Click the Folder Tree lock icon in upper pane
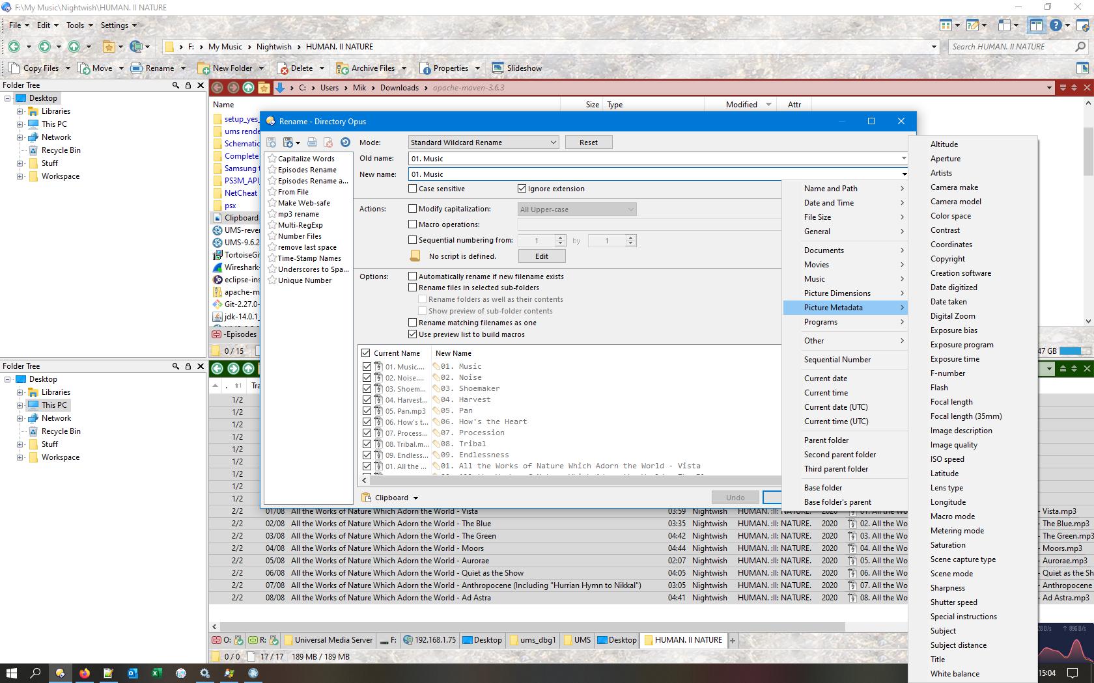This screenshot has width=1094, height=683. click(188, 85)
